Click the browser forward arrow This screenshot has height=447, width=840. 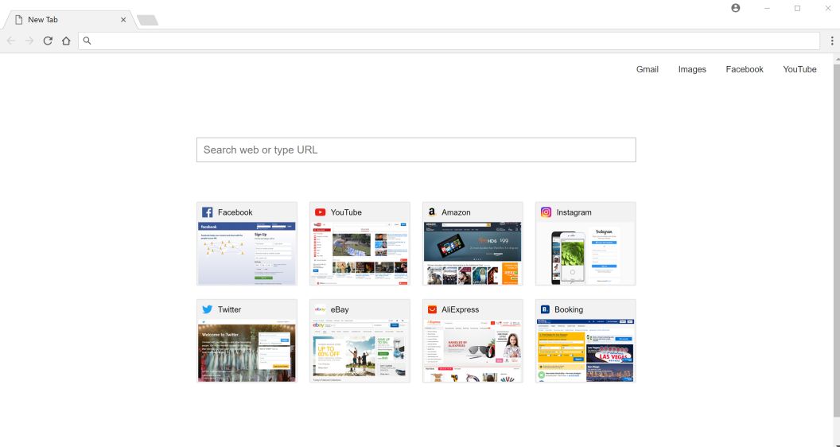tap(29, 41)
